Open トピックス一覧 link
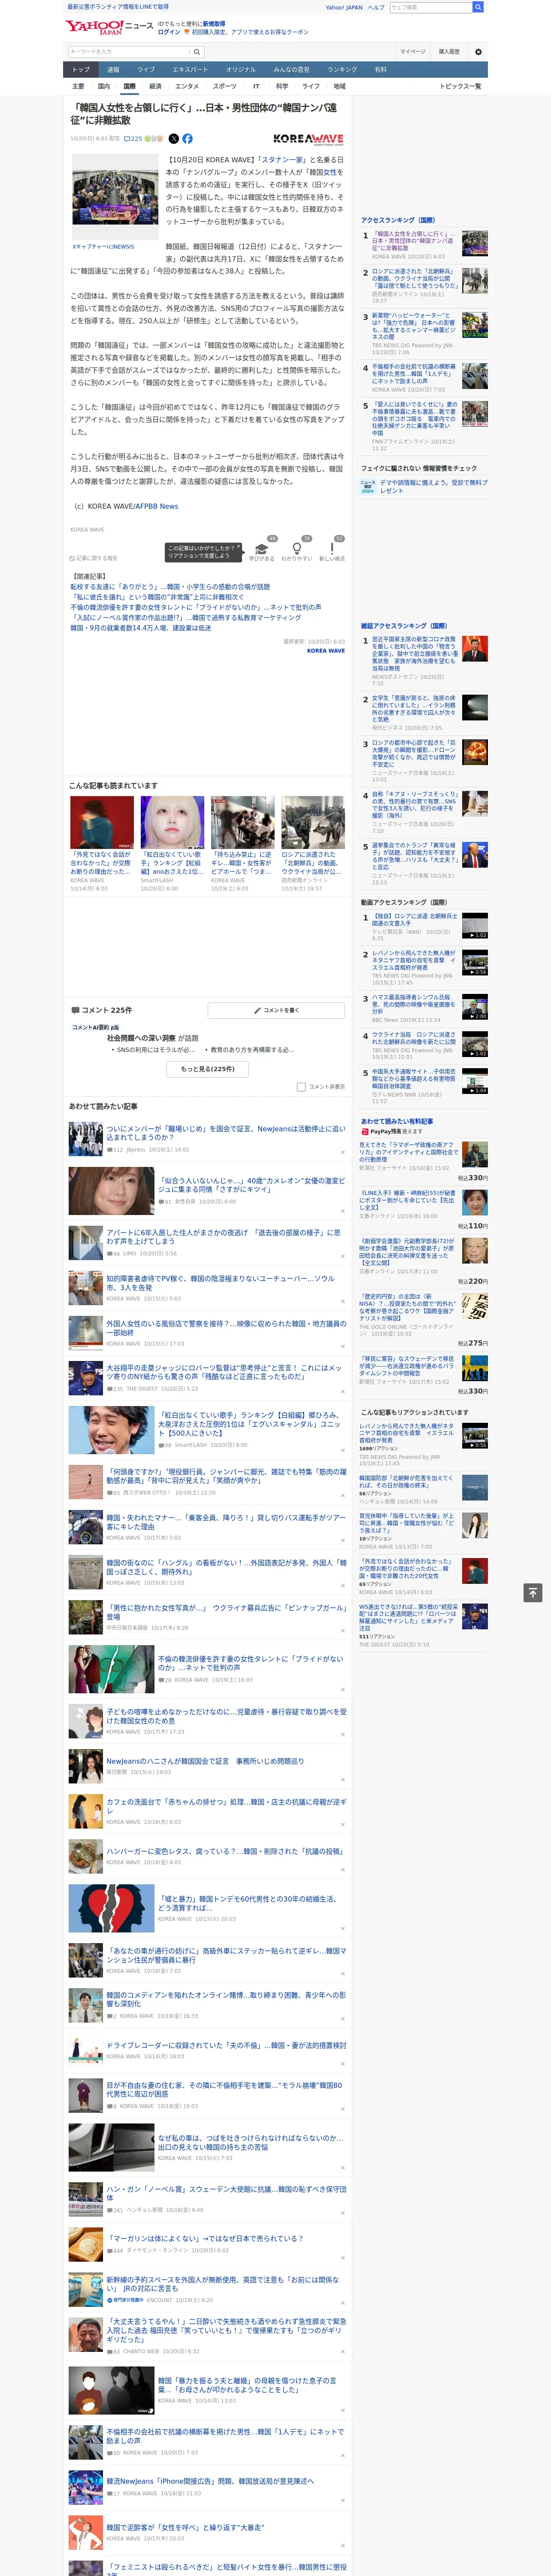Viewport: 551px width, 2576px height. click(x=460, y=86)
